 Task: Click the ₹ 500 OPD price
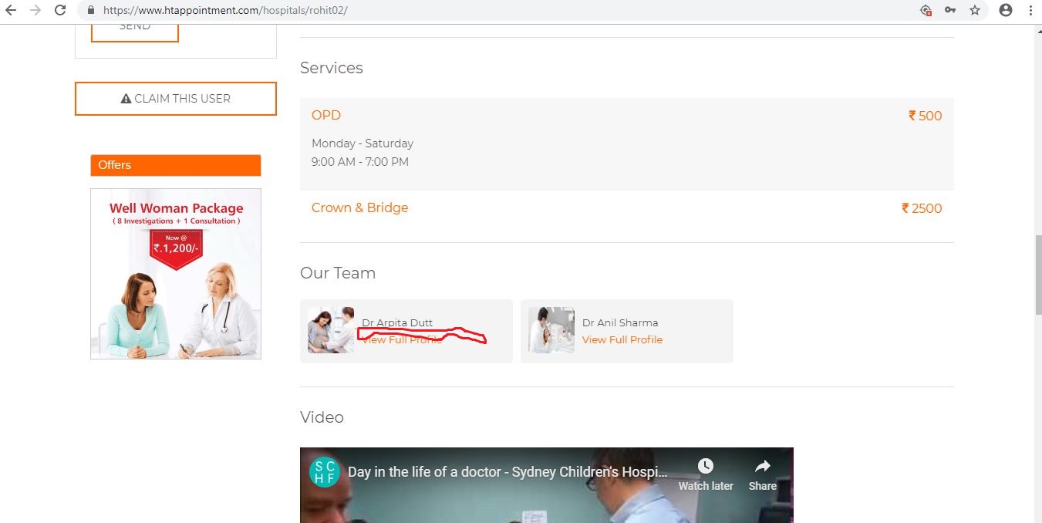click(925, 116)
